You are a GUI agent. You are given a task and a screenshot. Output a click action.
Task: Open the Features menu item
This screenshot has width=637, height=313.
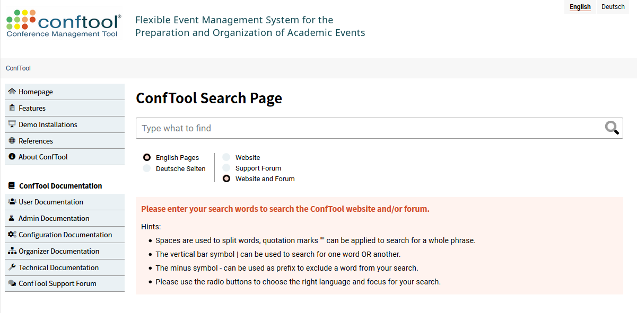point(65,108)
